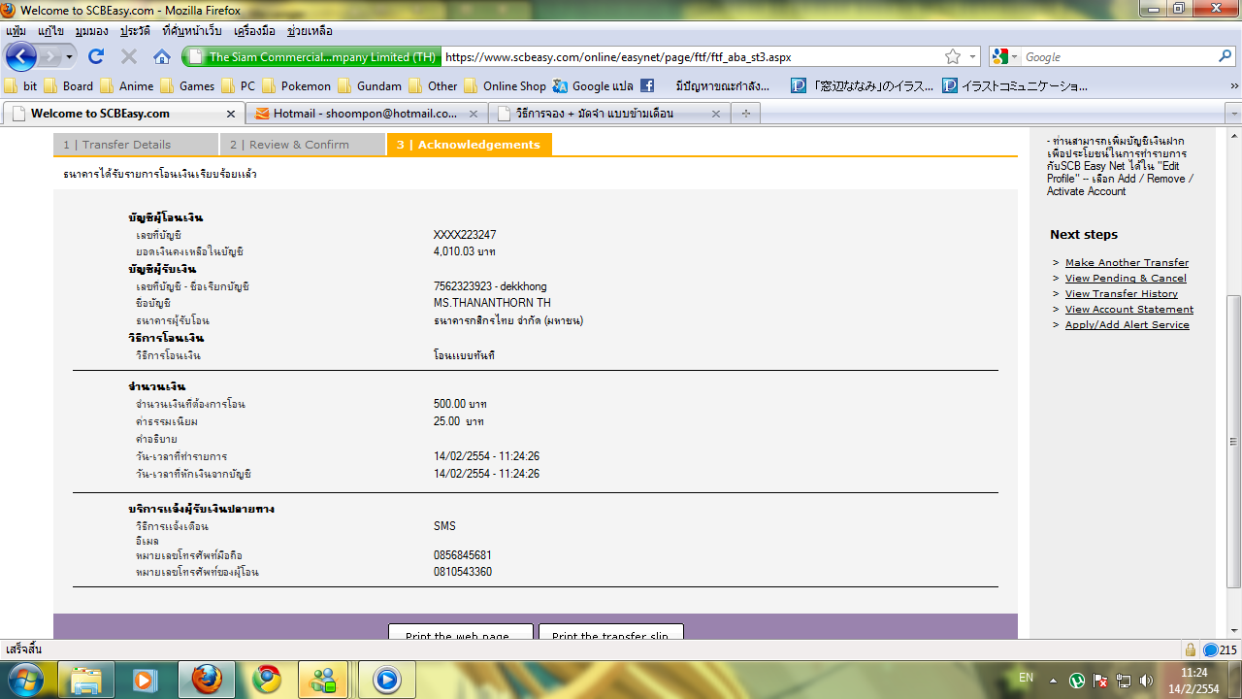Open the Firefox home page icon
This screenshot has height=699, width=1242.
tap(162, 57)
